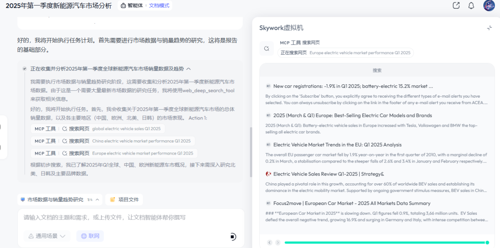Toggle the 联网 web access button
The width and height of the screenshot is (500, 248).
click(x=90, y=236)
